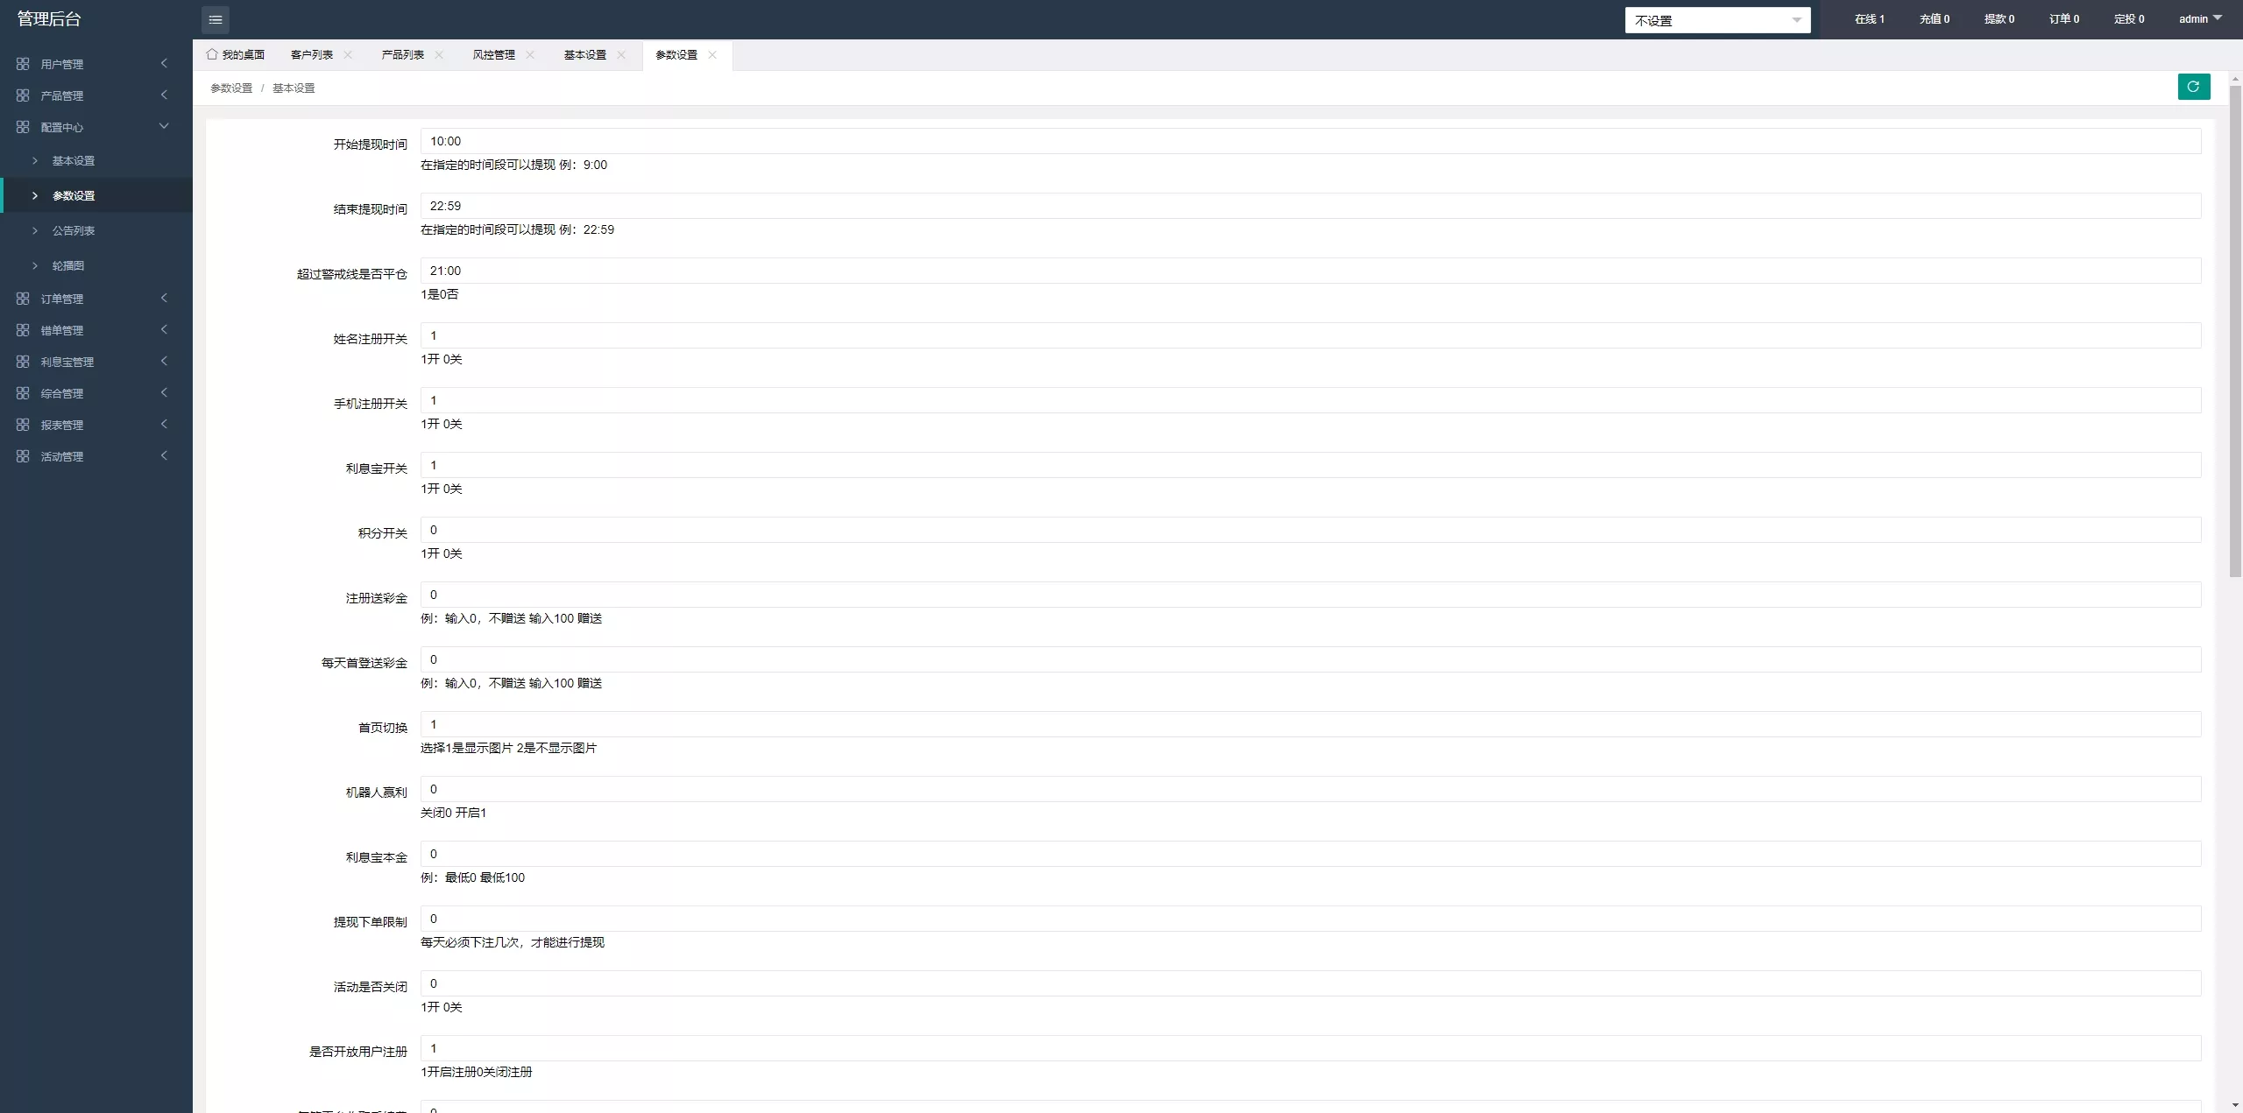Click the home icon on 我的桌面 tab
This screenshot has height=1113, width=2243.
coord(212,54)
